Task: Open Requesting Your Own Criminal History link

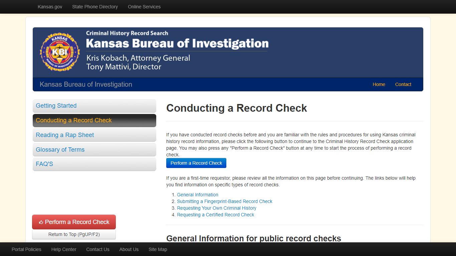Action: 217,208
